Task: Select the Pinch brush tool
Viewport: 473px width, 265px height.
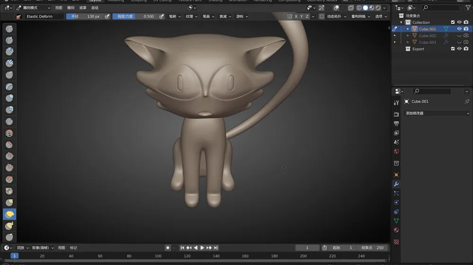Action: 9,191
